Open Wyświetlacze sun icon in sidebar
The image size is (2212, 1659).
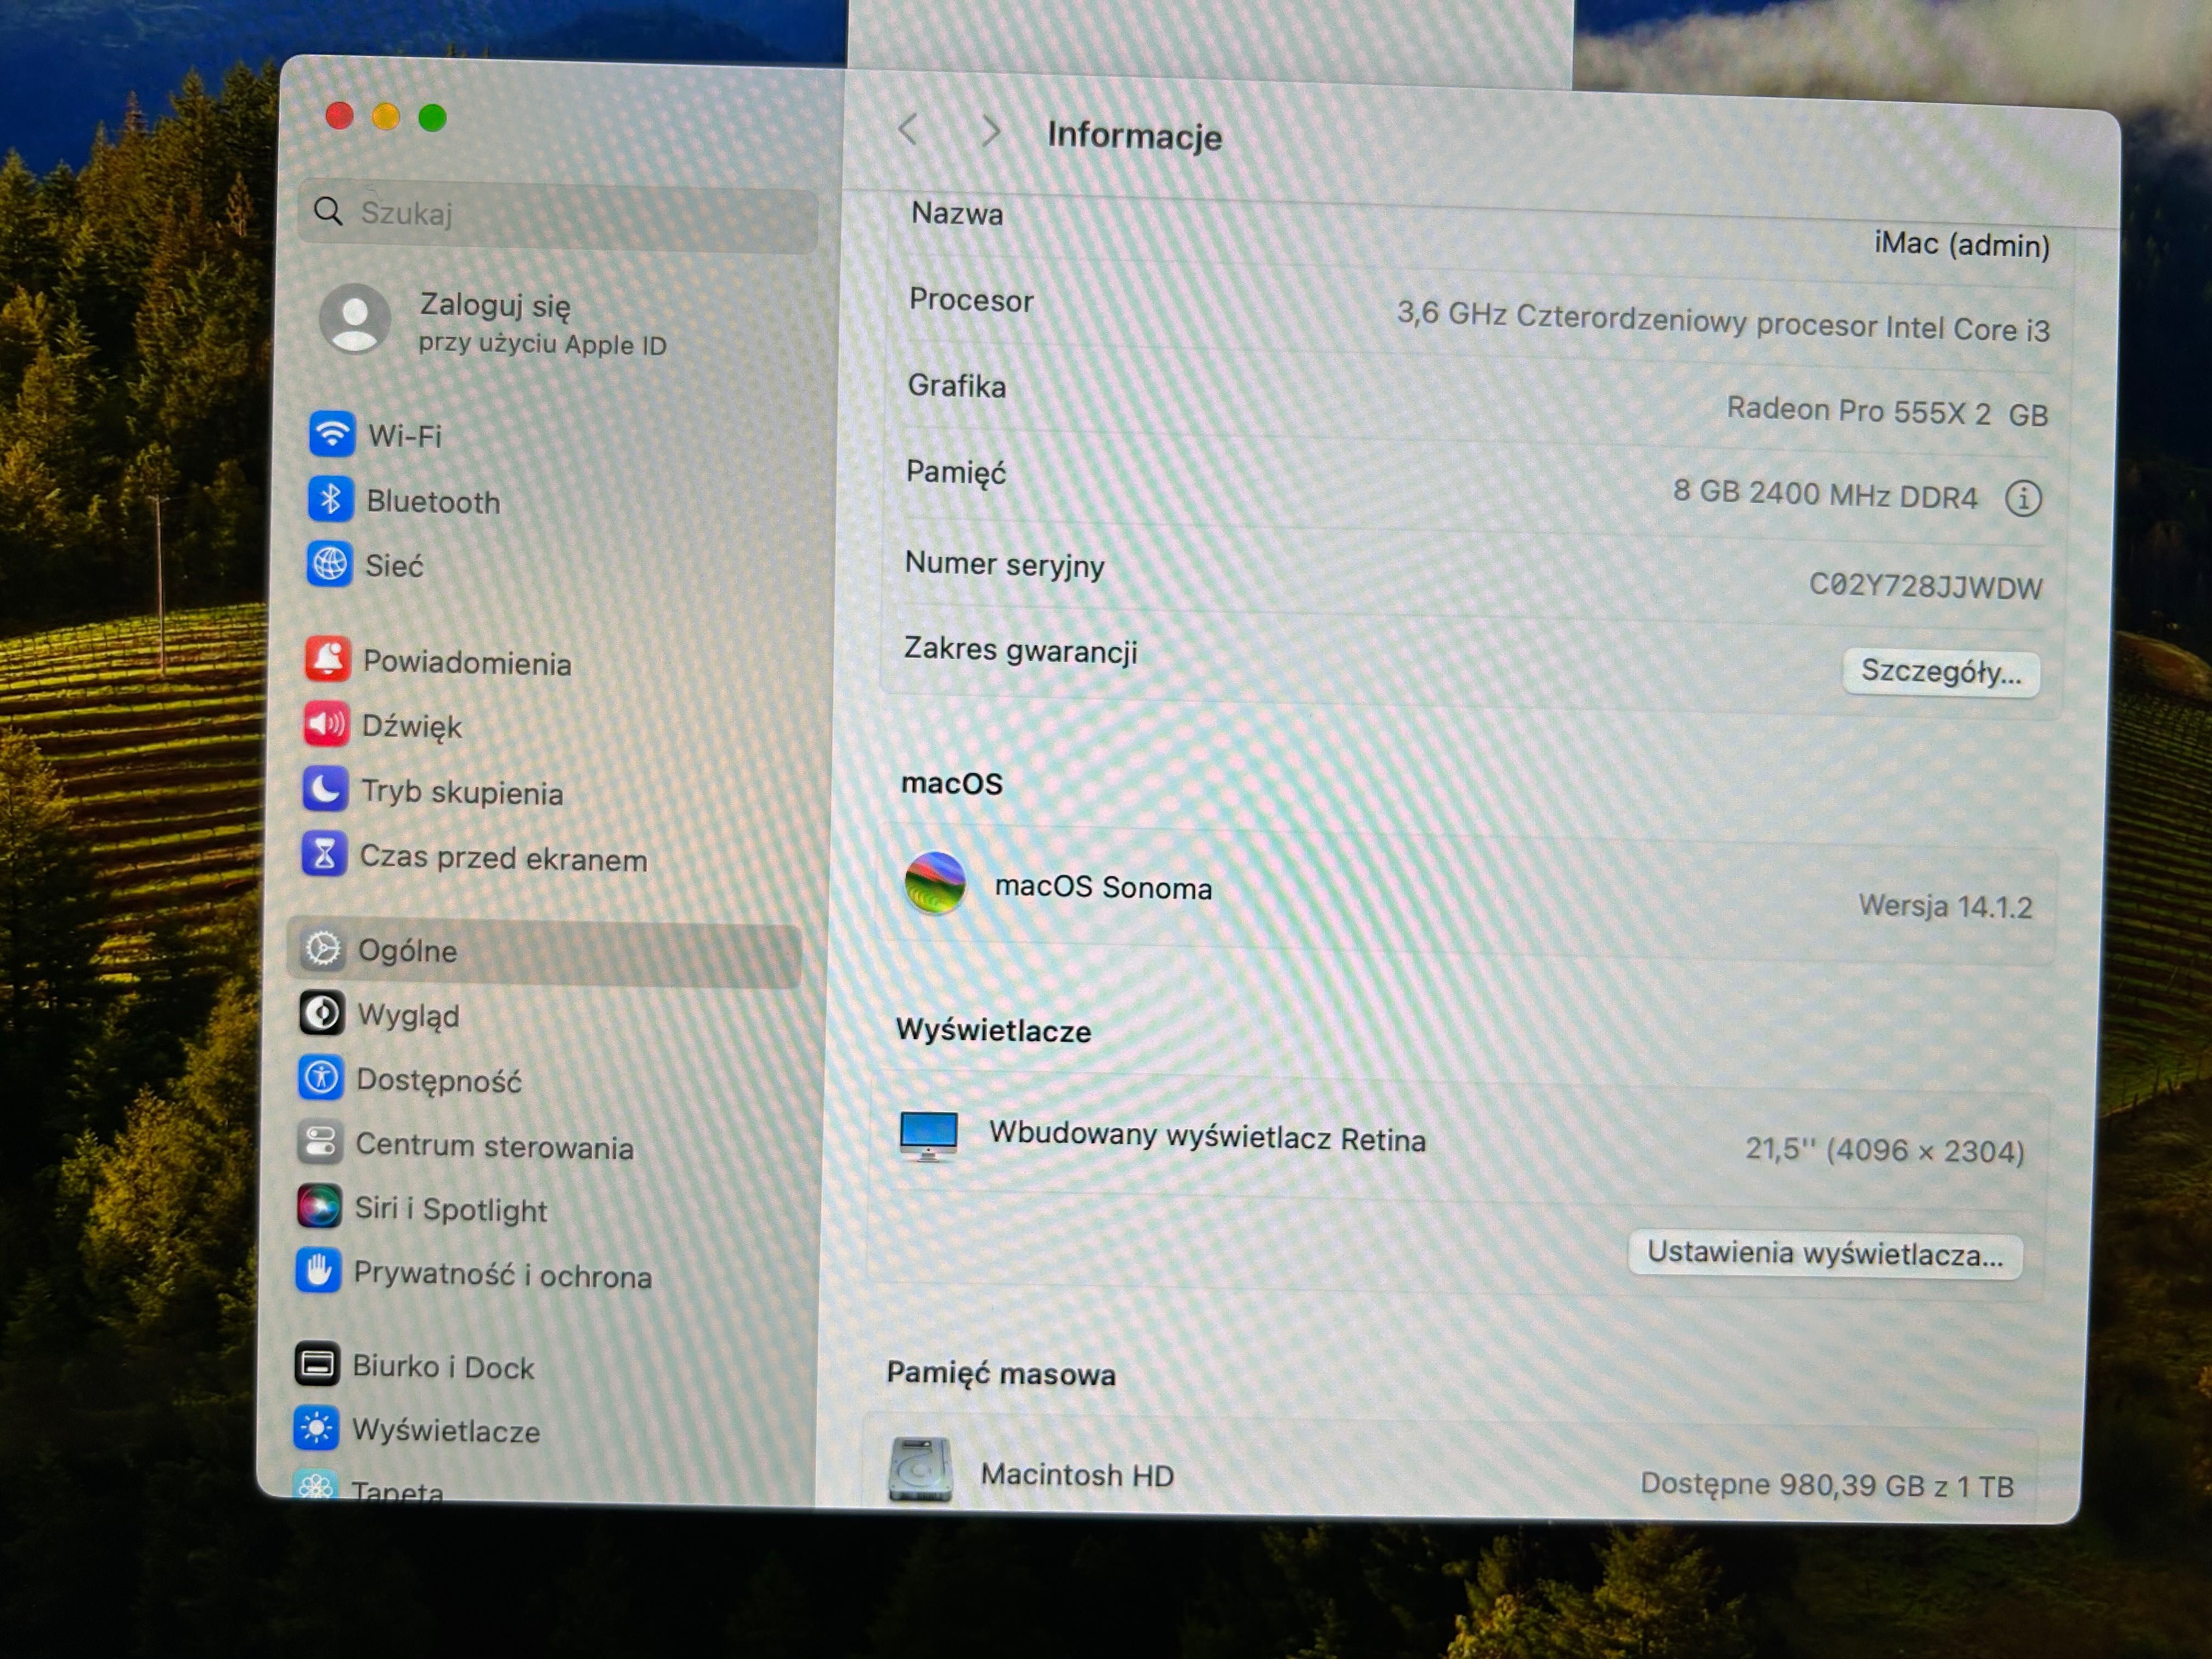(316, 1428)
